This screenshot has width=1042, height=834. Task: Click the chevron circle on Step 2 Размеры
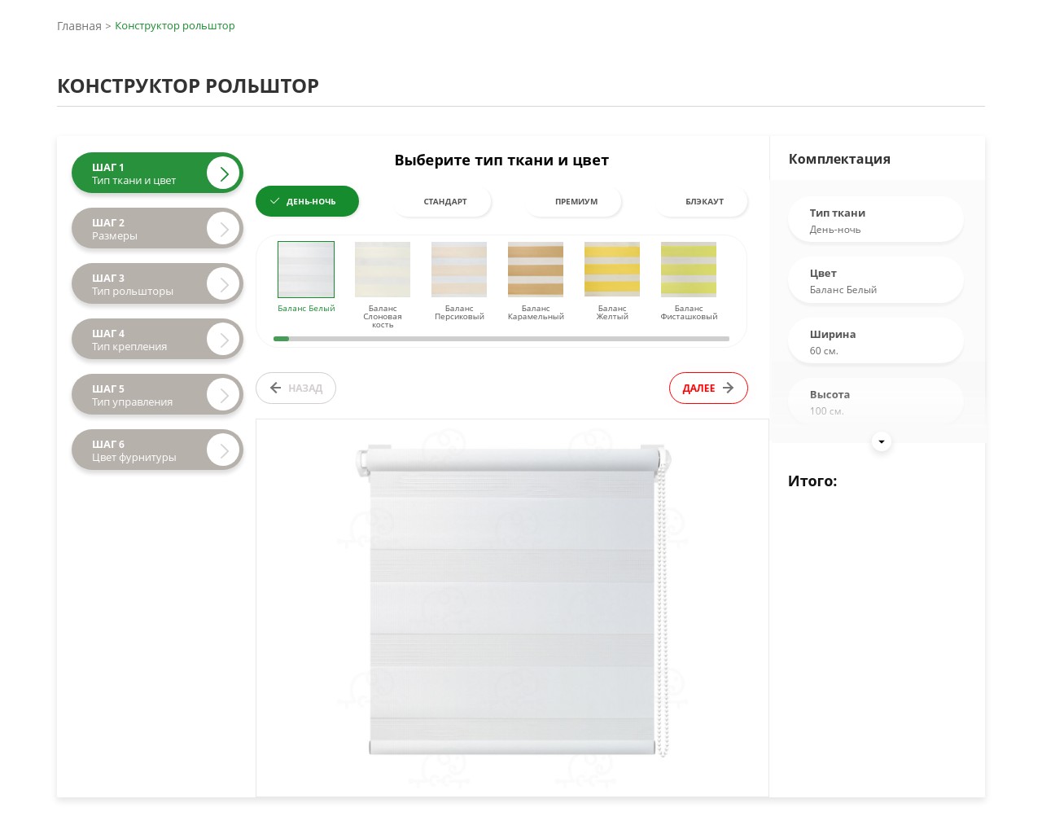point(223,229)
